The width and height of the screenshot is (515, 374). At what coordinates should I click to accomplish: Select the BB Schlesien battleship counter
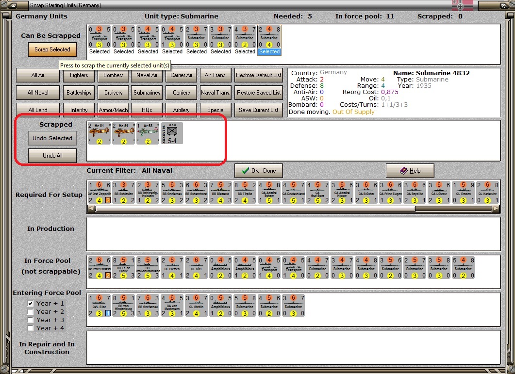click(x=124, y=193)
